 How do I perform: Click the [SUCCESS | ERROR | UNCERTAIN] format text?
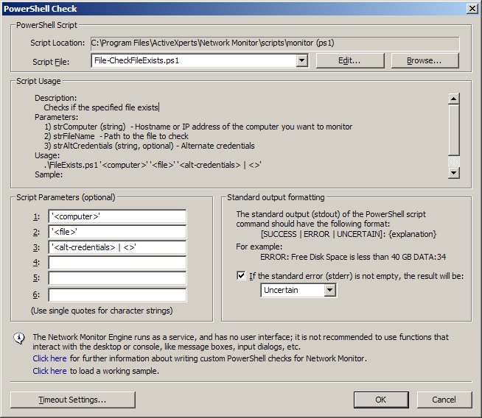tap(349, 234)
